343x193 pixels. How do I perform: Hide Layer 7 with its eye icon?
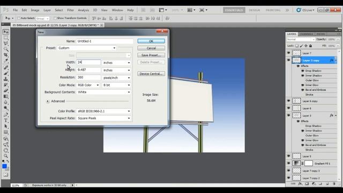[x=288, y=53]
